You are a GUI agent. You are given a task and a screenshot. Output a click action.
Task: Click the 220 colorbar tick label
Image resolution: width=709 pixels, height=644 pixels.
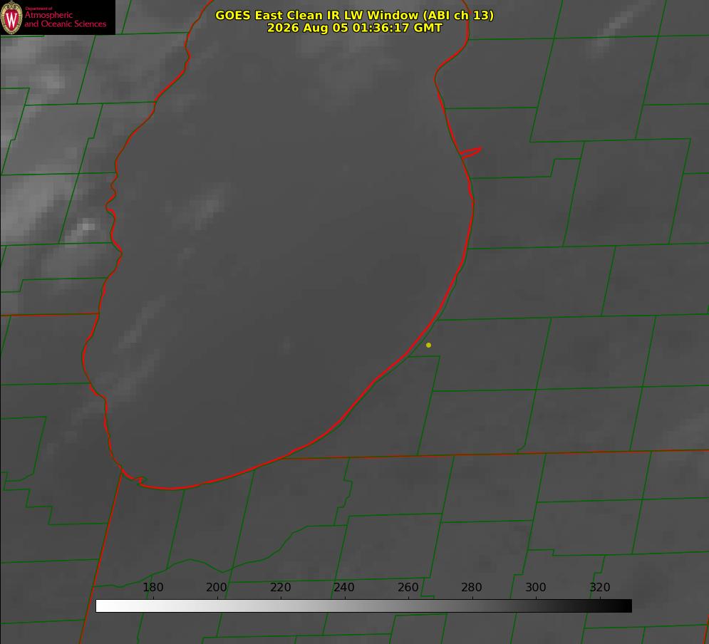pos(280,587)
